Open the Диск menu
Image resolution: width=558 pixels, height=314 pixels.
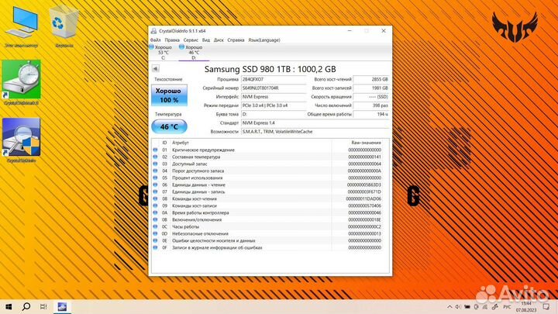[219, 40]
